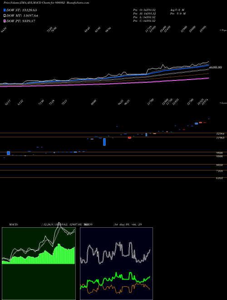Open the ADX indicator chart panel
This screenshot has height=300, width=227.
coord(116,264)
